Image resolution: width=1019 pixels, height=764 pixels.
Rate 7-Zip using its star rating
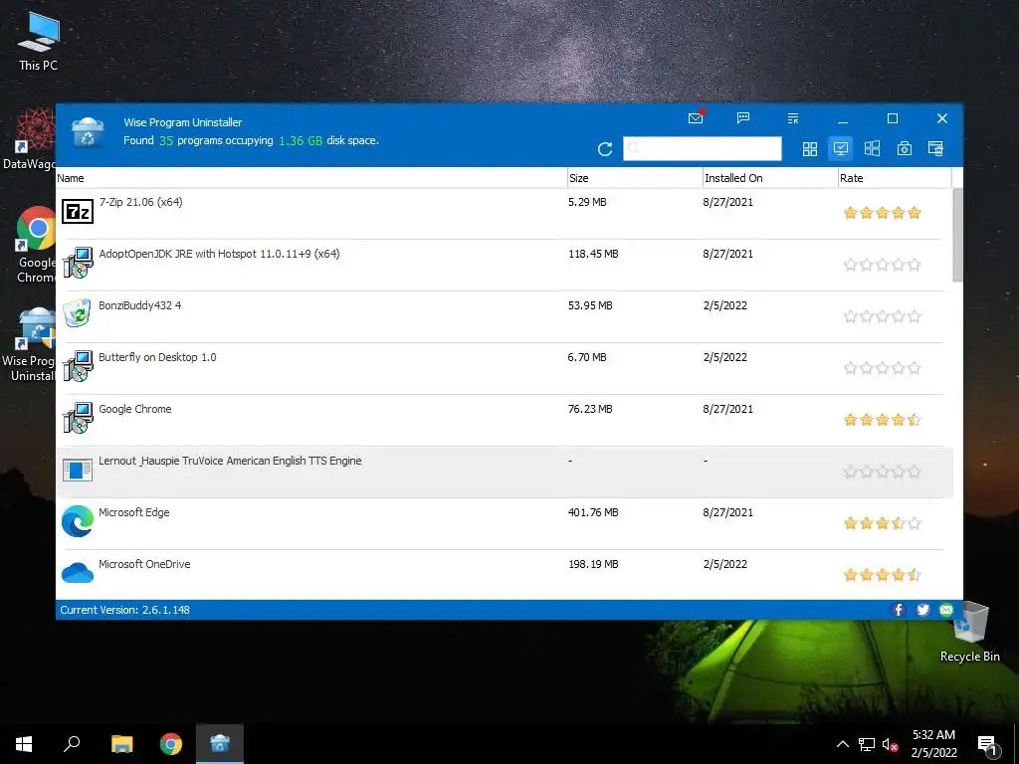[882, 213]
